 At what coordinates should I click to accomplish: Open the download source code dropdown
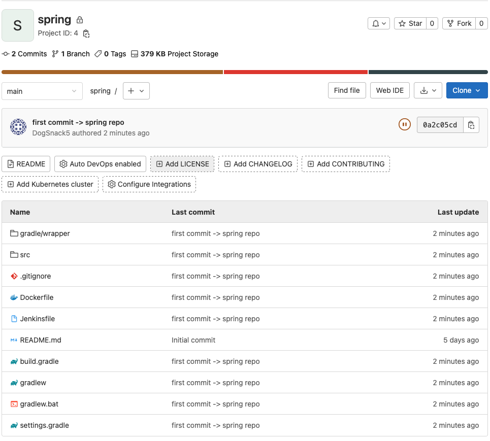click(x=428, y=90)
